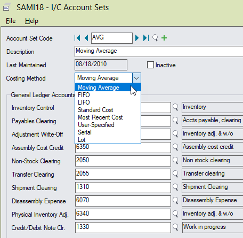Screen dimensions: 243x238
Task: Pick Lot costing method
Action: click(x=108, y=140)
